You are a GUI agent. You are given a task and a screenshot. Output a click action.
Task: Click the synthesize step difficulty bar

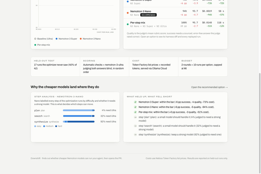pyautogui.click(x=79, y=122)
